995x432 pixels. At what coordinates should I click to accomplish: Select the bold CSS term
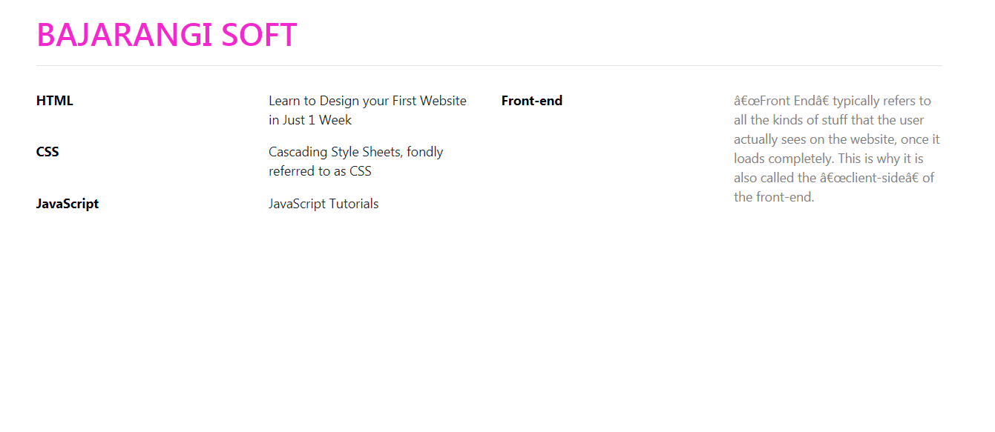47,152
